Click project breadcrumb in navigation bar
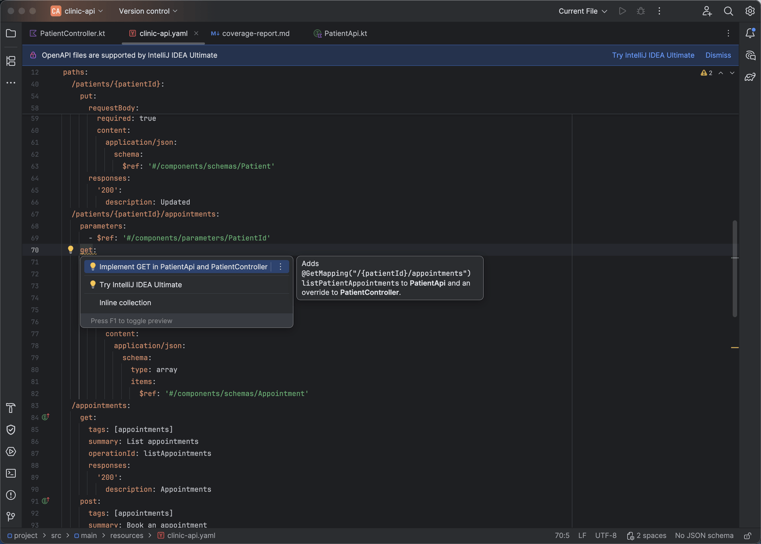761x544 pixels. pyautogui.click(x=22, y=536)
